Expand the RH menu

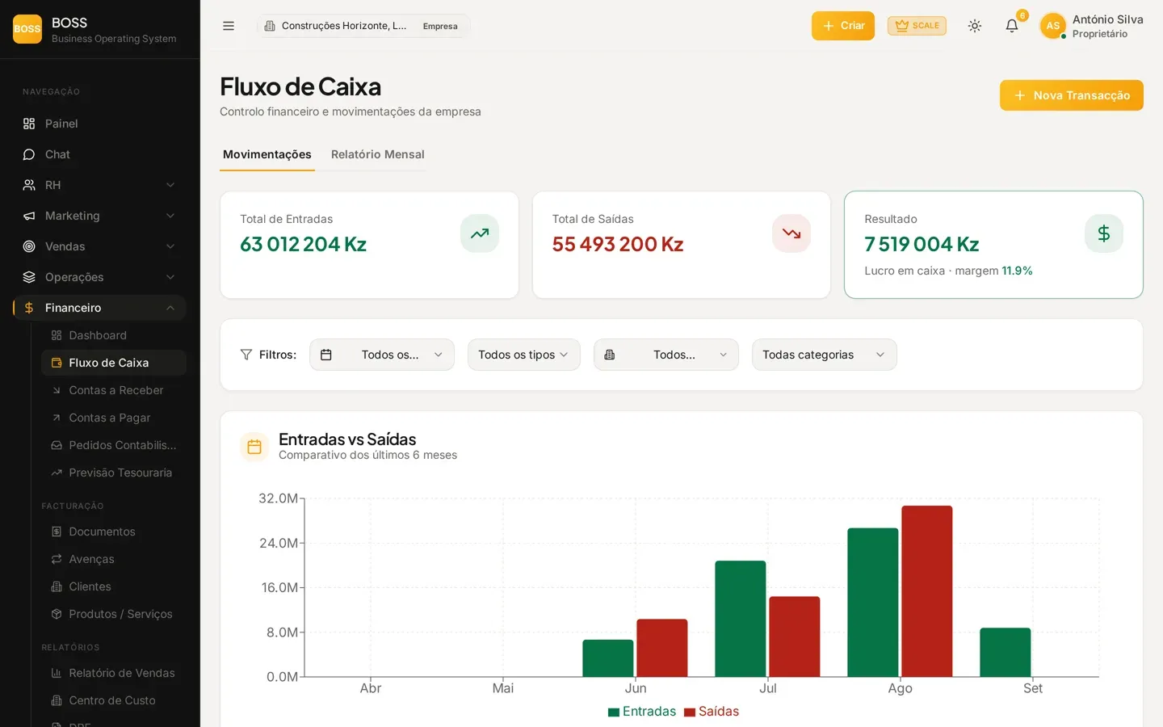pos(100,185)
